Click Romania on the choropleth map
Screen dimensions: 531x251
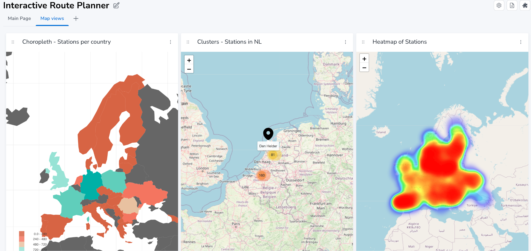pyautogui.click(x=129, y=206)
